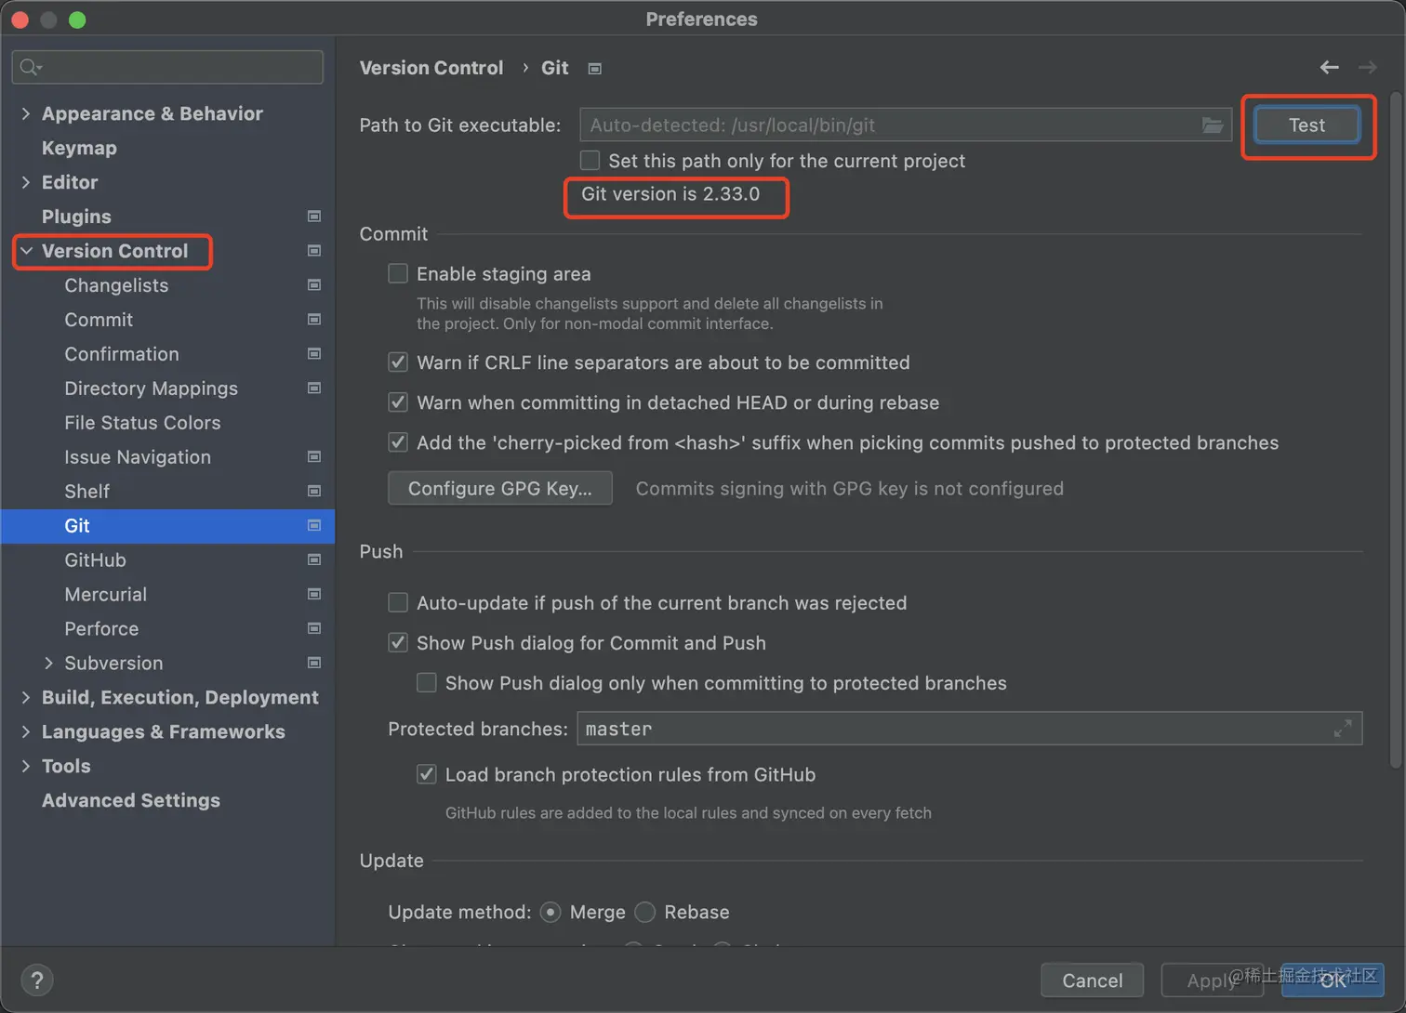Open Plugins settings page
This screenshot has width=1406, height=1013.
click(x=76, y=217)
